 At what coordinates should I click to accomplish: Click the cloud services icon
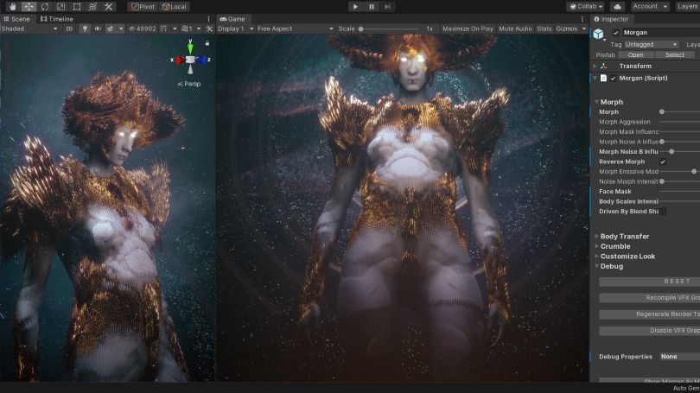click(617, 6)
